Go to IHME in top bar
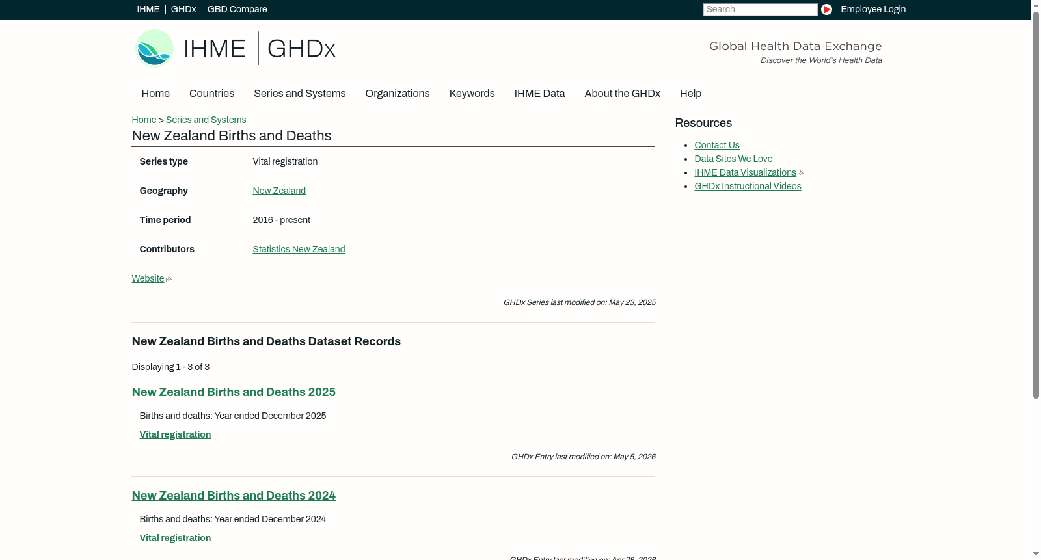This screenshot has height=560, width=1041. point(148,9)
